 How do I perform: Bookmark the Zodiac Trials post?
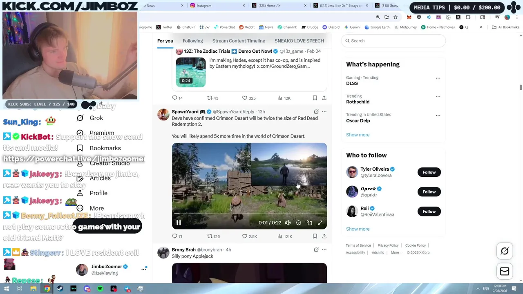click(x=315, y=98)
